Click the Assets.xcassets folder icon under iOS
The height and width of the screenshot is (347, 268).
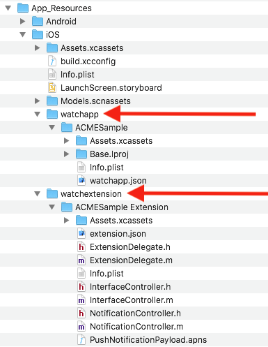[x=52, y=47]
